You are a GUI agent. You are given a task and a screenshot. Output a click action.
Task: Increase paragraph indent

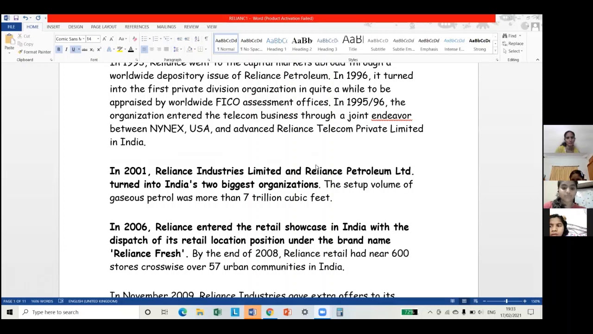coord(187,39)
